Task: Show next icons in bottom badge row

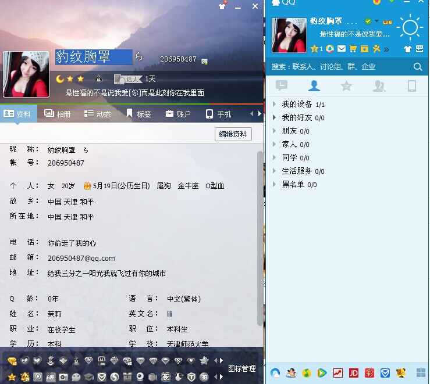Action: 222,377
